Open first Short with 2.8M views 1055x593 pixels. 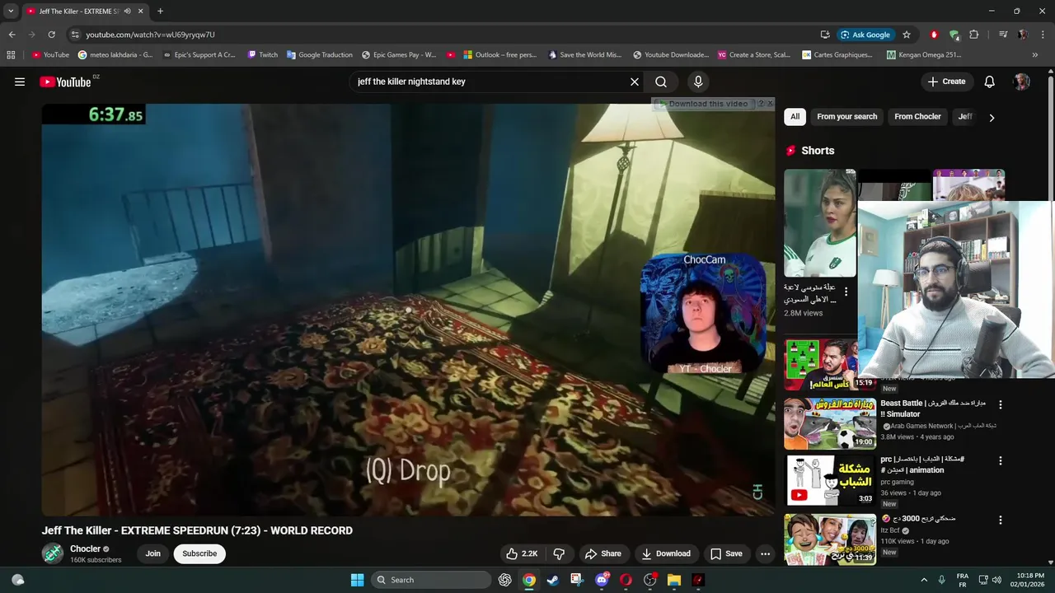pyautogui.click(x=820, y=223)
